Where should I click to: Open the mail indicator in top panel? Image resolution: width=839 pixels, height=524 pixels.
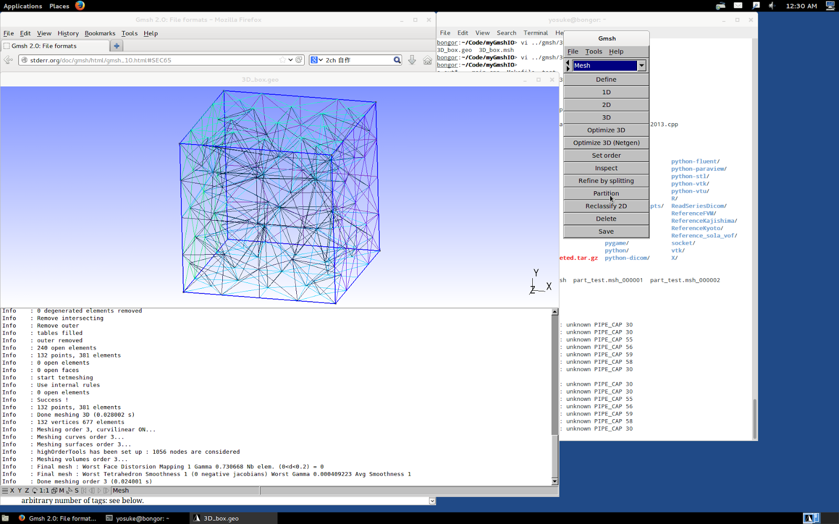[x=738, y=6]
